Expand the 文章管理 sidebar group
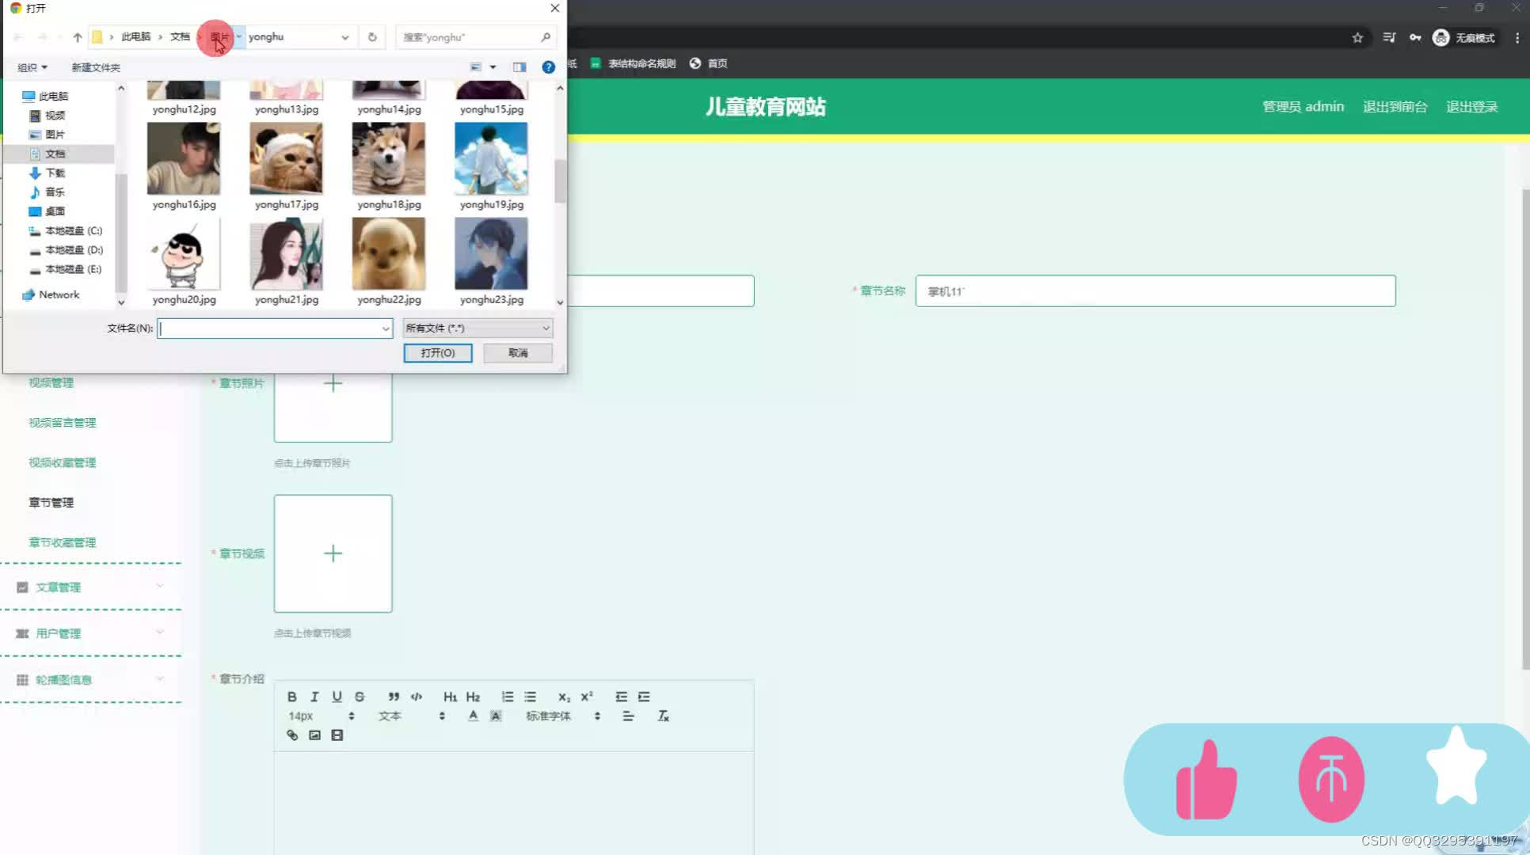The width and height of the screenshot is (1530, 855). pos(91,587)
